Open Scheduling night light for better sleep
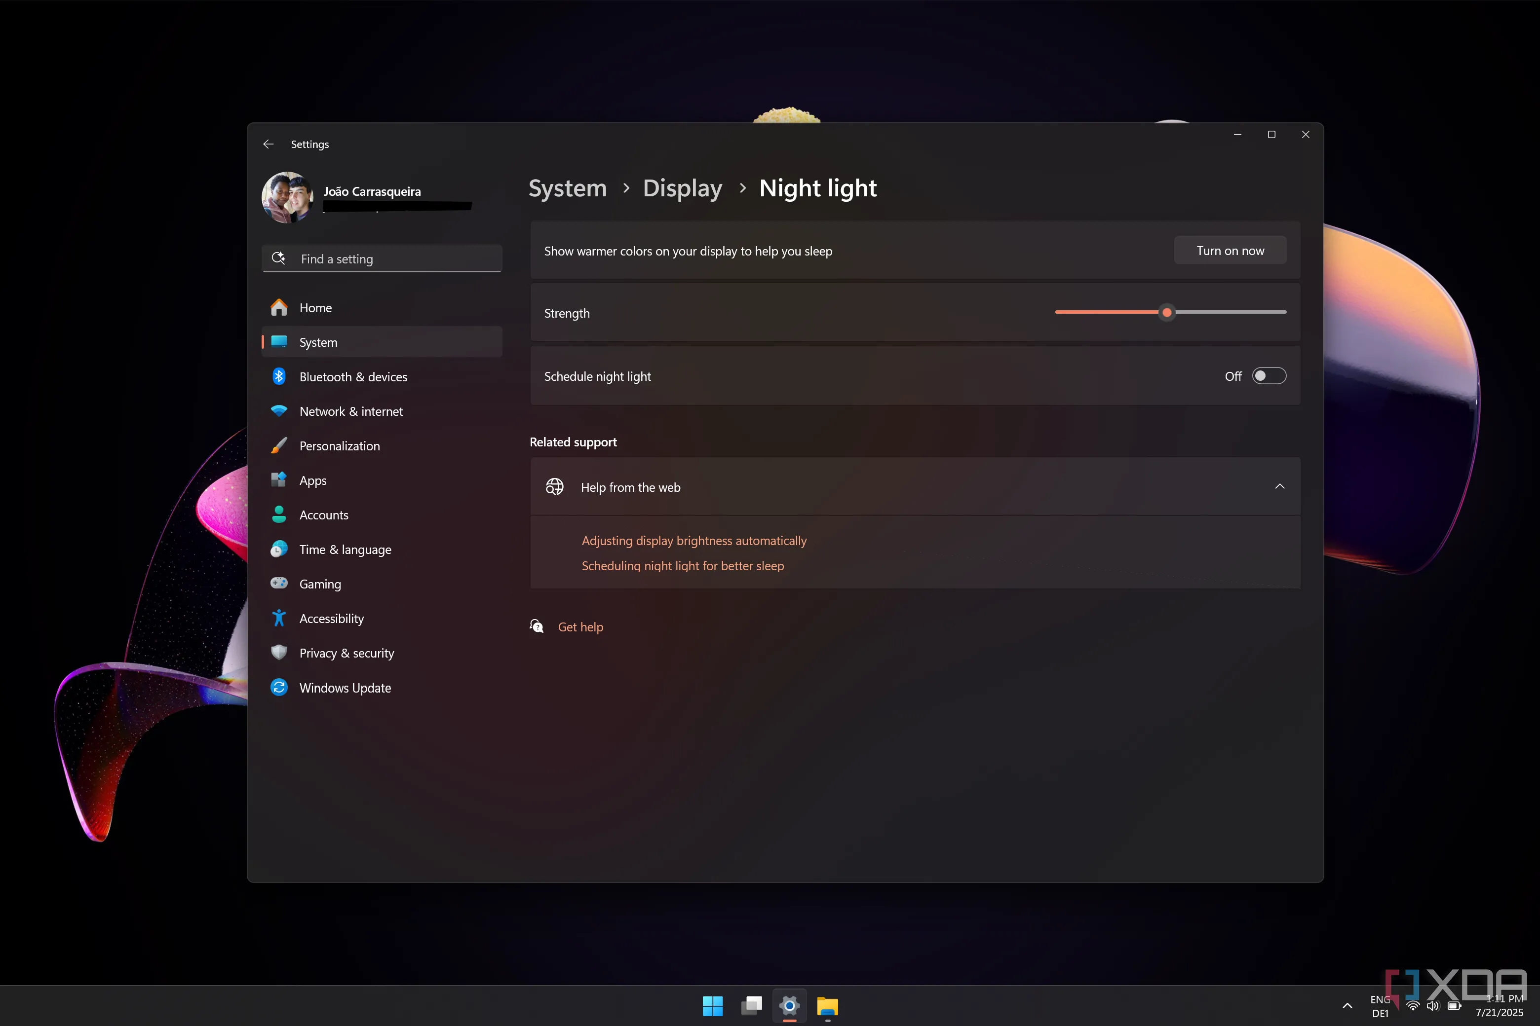The height and width of the screenshot is (1026, 1540). pos(682,565)
